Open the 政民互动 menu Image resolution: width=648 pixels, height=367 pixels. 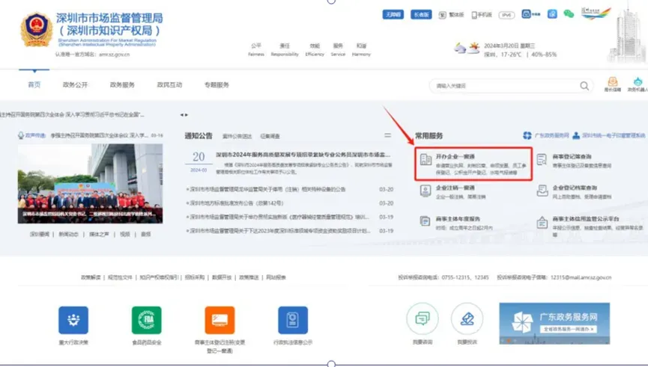click(169, 84)
